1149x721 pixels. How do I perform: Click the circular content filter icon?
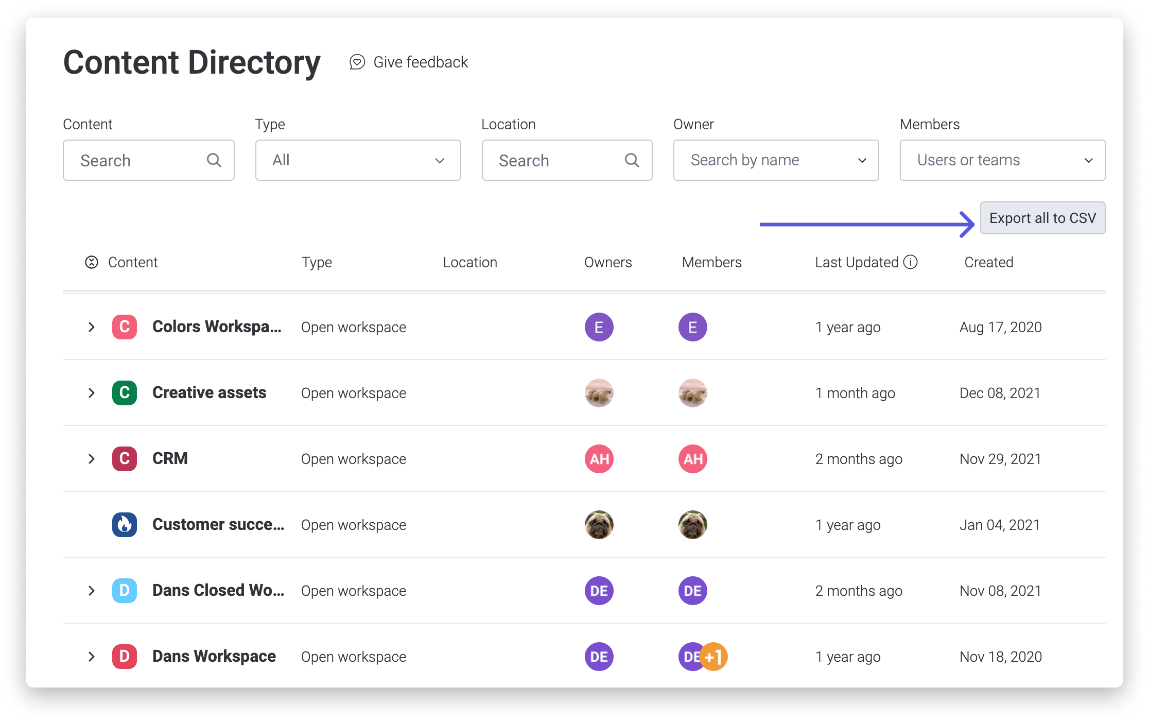[x=91, y=262]
